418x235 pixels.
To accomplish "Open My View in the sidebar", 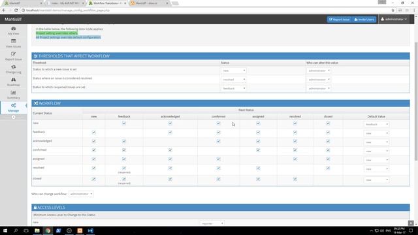I will coord(13,31).
